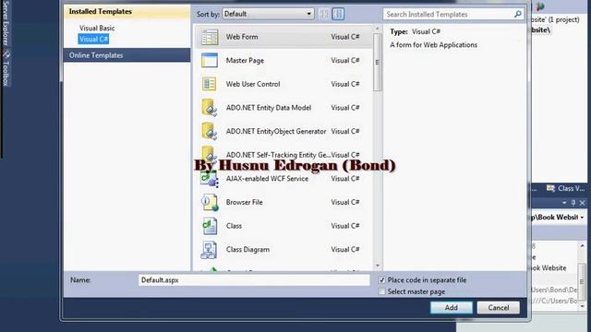
Task: Select the Browser File row text
Action: click(x=244, y=203)
